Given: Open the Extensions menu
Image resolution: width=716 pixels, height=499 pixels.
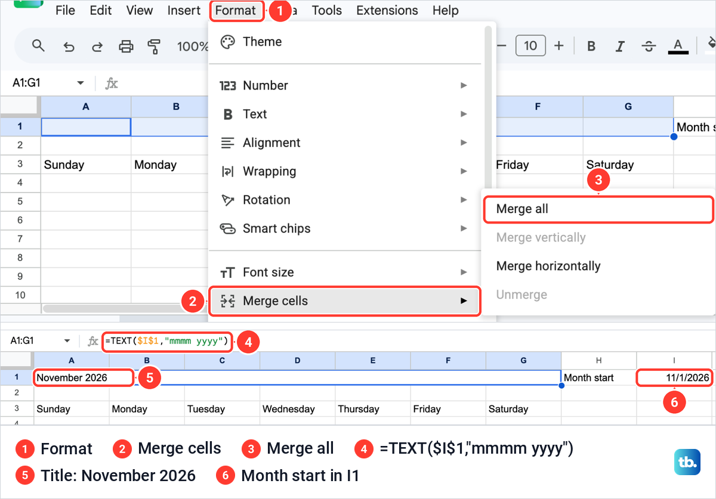Looking at the screenshot, I should click(x=387, y=10).
